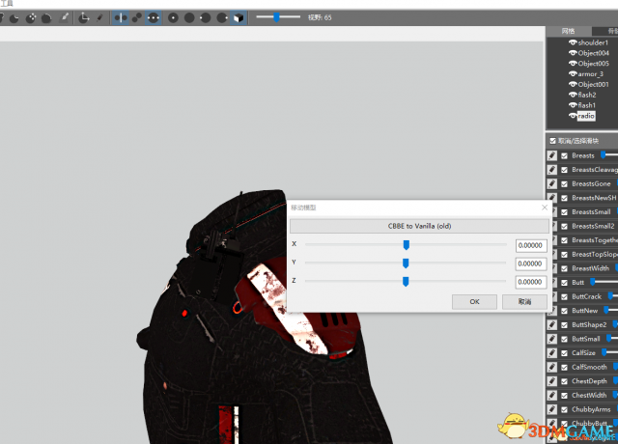Click pencil icon beside ChestDepth
Image resolution: width=618 pixels, height=444 pixels.
552,381
